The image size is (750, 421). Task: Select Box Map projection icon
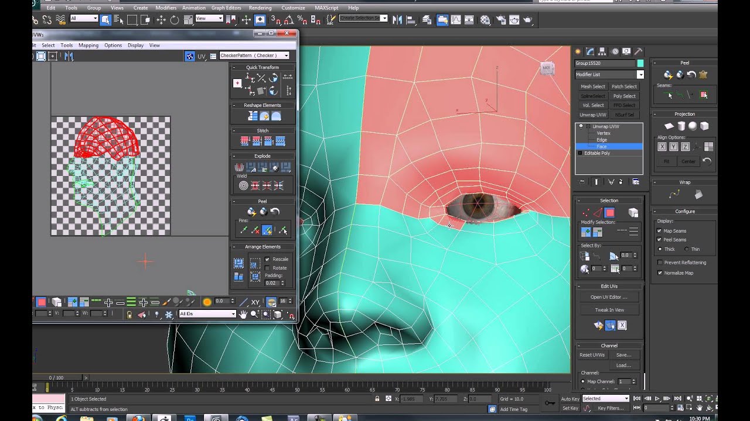click(x=704, y=126)
